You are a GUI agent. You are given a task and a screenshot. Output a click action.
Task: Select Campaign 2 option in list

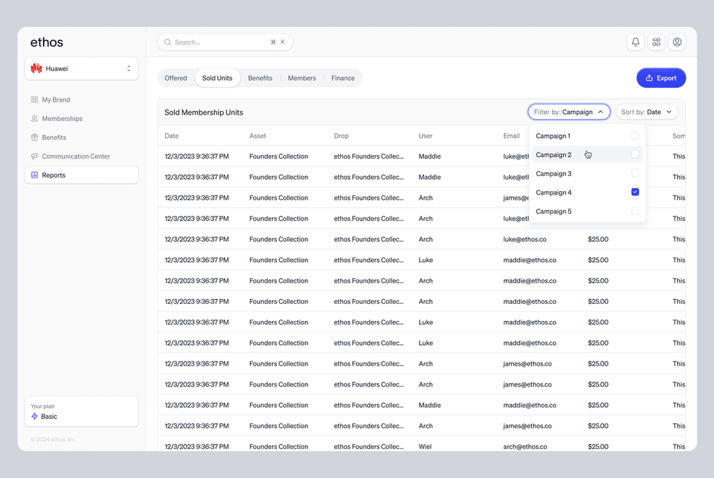[554, 155]
